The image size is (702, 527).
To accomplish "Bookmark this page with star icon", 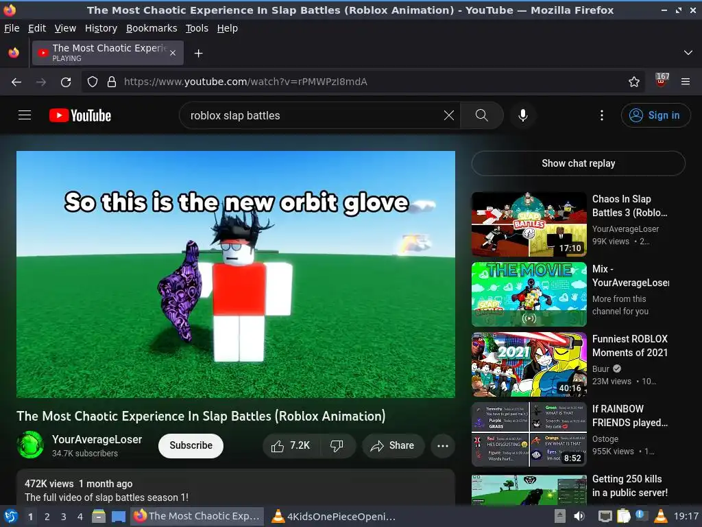I will [634, 82].
